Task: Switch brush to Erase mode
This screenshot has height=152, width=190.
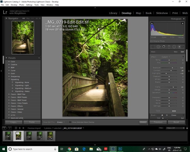Action: click(174, 115)
